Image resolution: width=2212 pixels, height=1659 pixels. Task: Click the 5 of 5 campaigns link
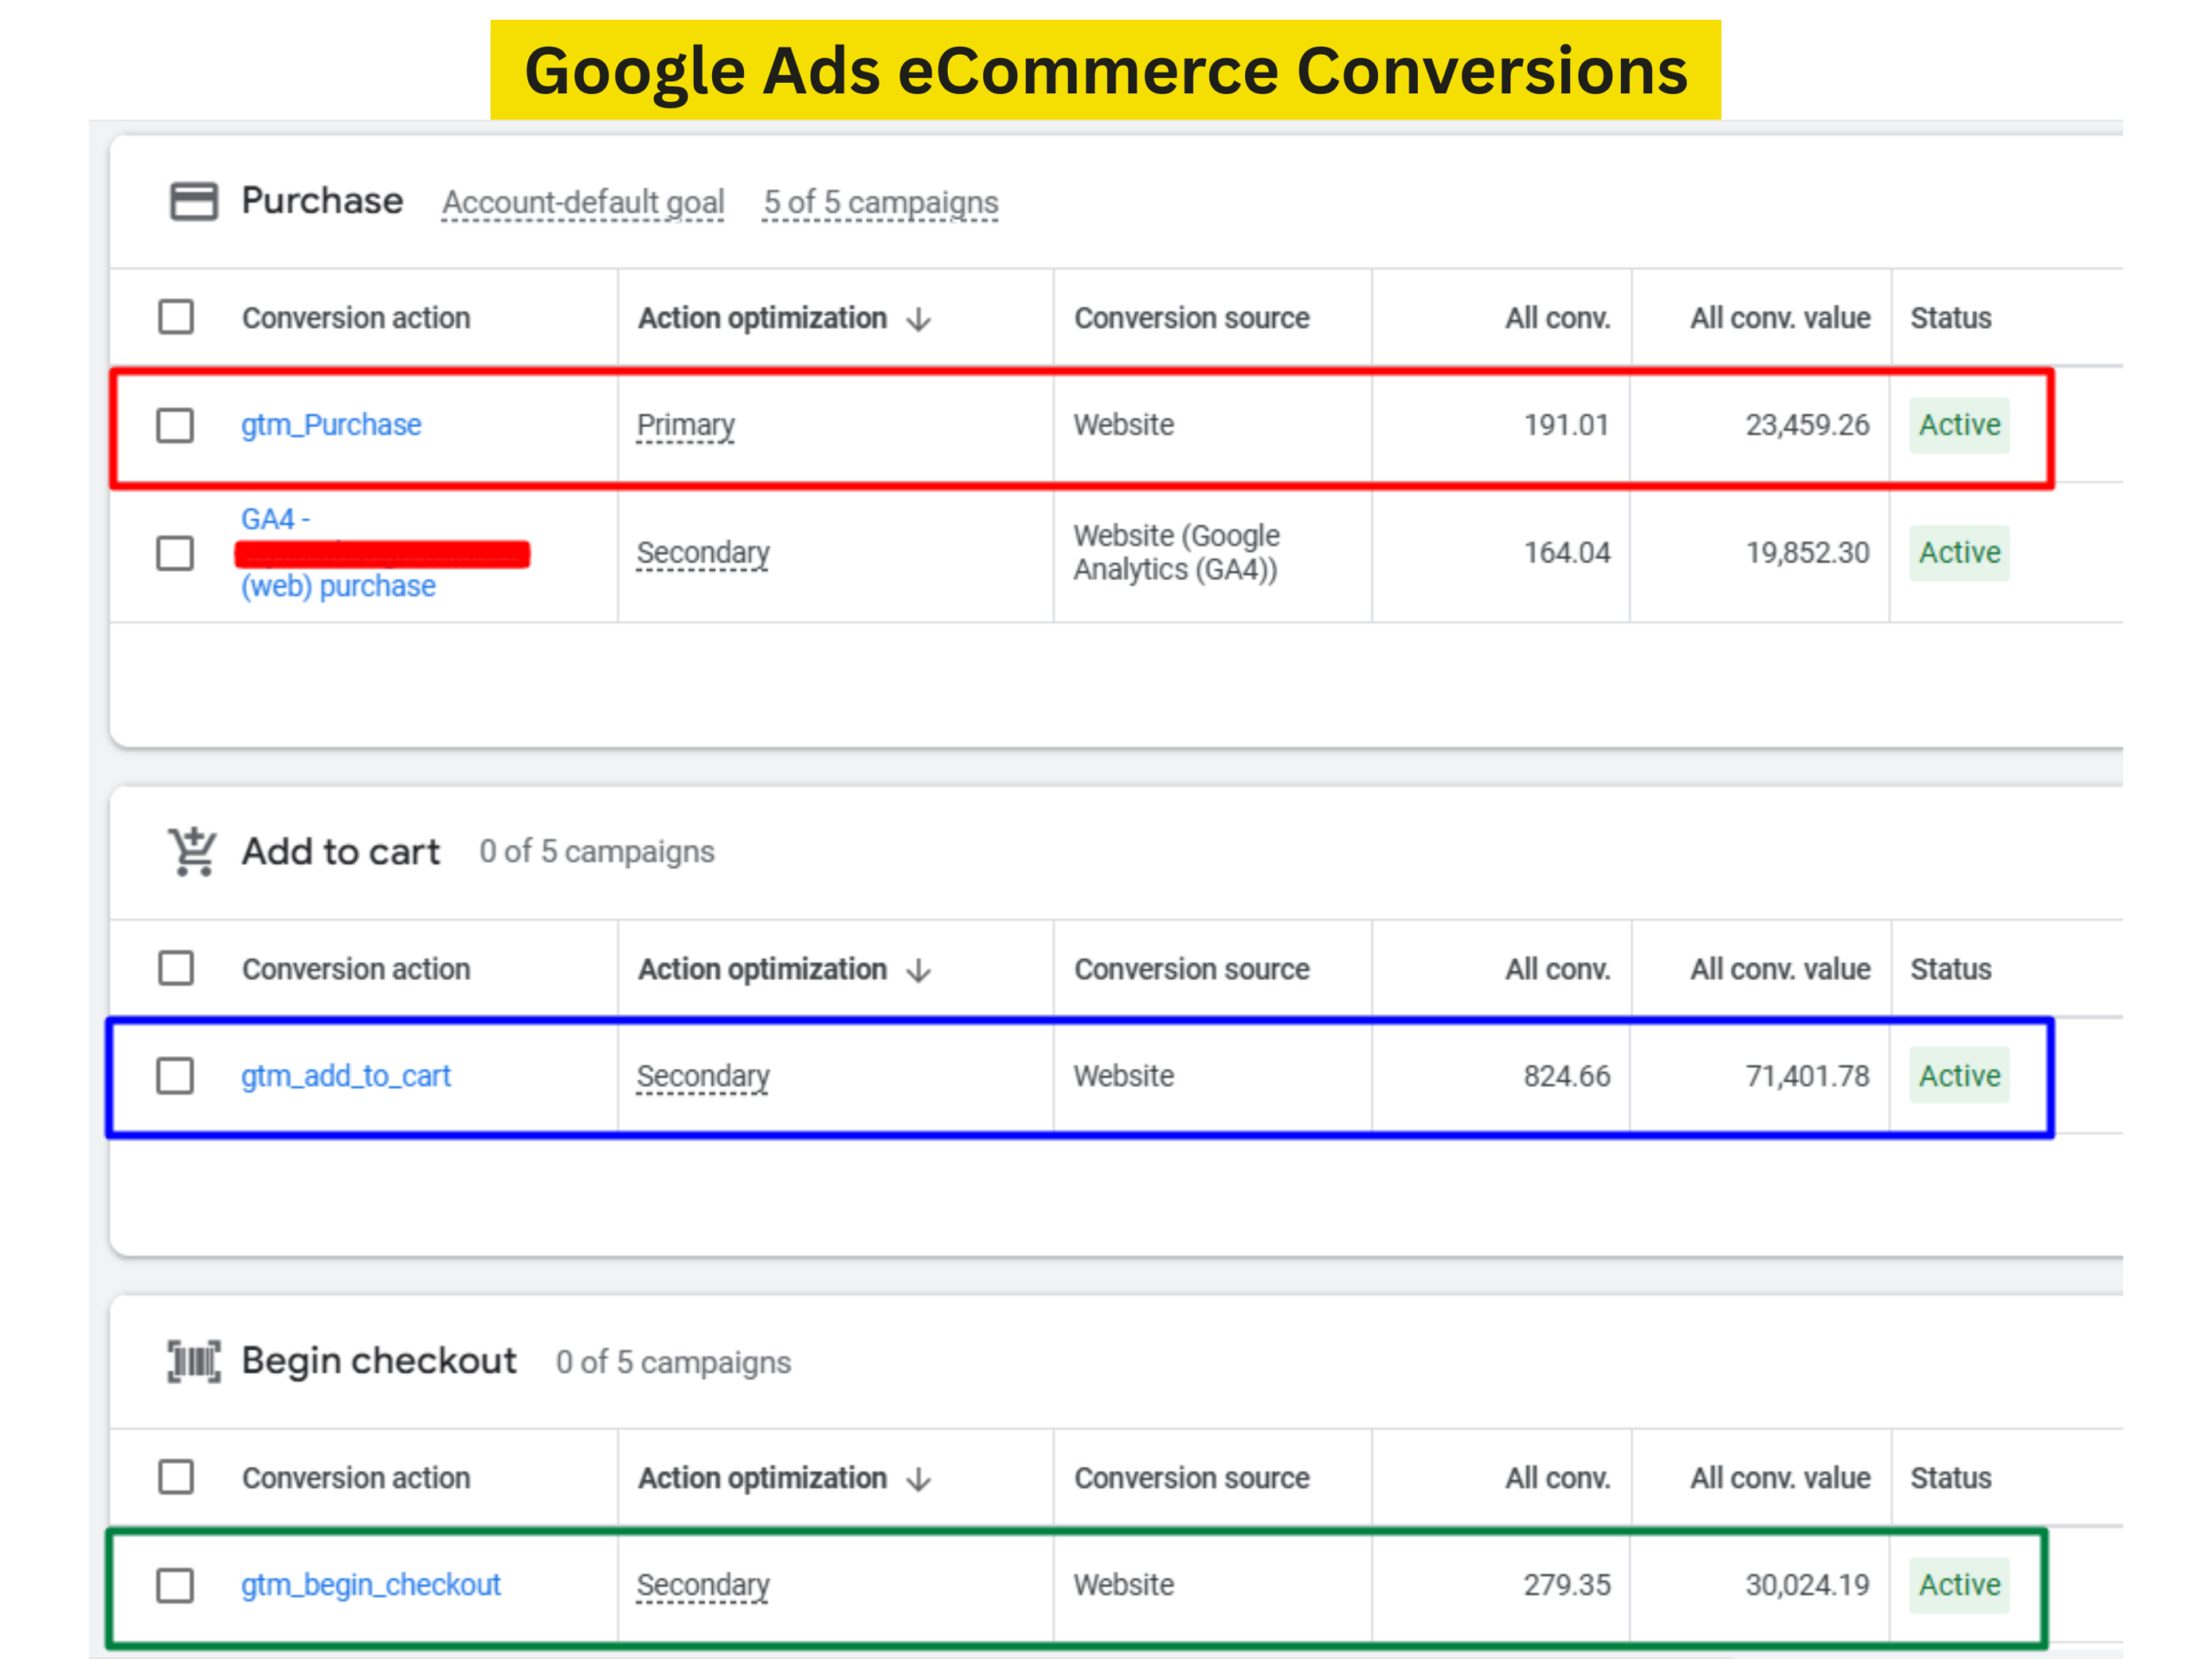pos(880,203)
